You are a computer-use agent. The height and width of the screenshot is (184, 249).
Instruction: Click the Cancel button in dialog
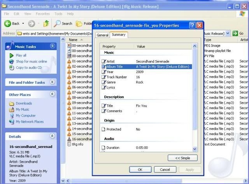coord(165,170)
